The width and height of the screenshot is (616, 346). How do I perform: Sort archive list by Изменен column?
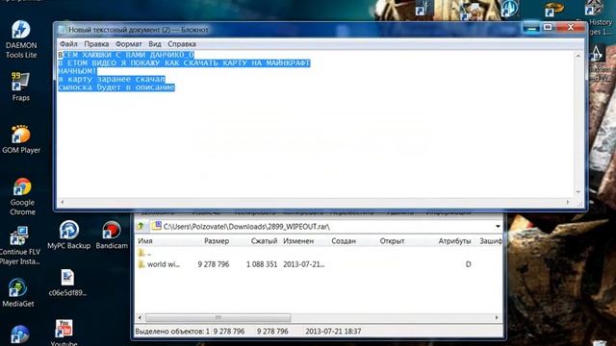point(298,241)
